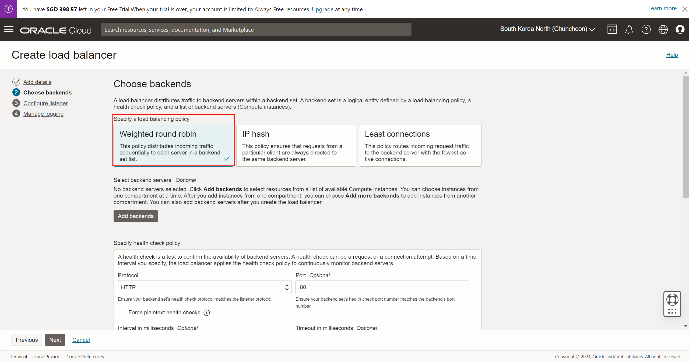Expand the South Korea North region selector
689x362 pixels.
pos(547,29)
